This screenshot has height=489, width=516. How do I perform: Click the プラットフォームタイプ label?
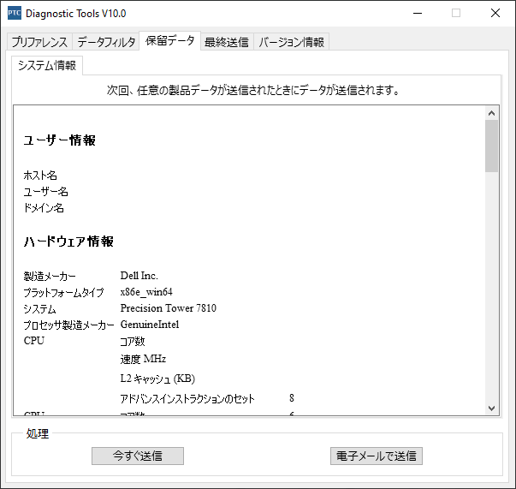pyautogui.click(x=63, y=292)
